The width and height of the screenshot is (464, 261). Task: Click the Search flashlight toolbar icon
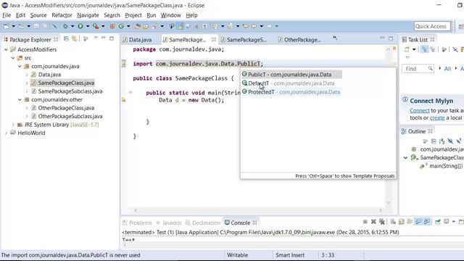pyautogui.click(x=154, y=26)
